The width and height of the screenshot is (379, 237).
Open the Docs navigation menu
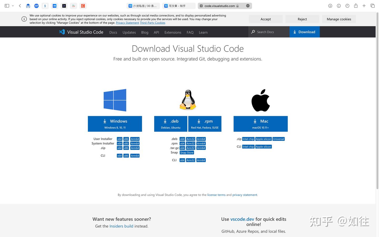(113, 32)
